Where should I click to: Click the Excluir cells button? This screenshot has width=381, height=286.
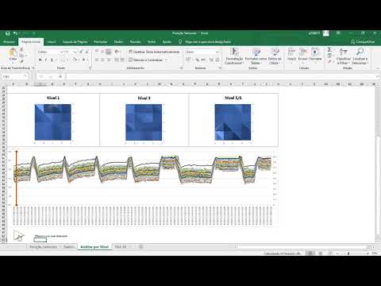click(x=302, y=55)
